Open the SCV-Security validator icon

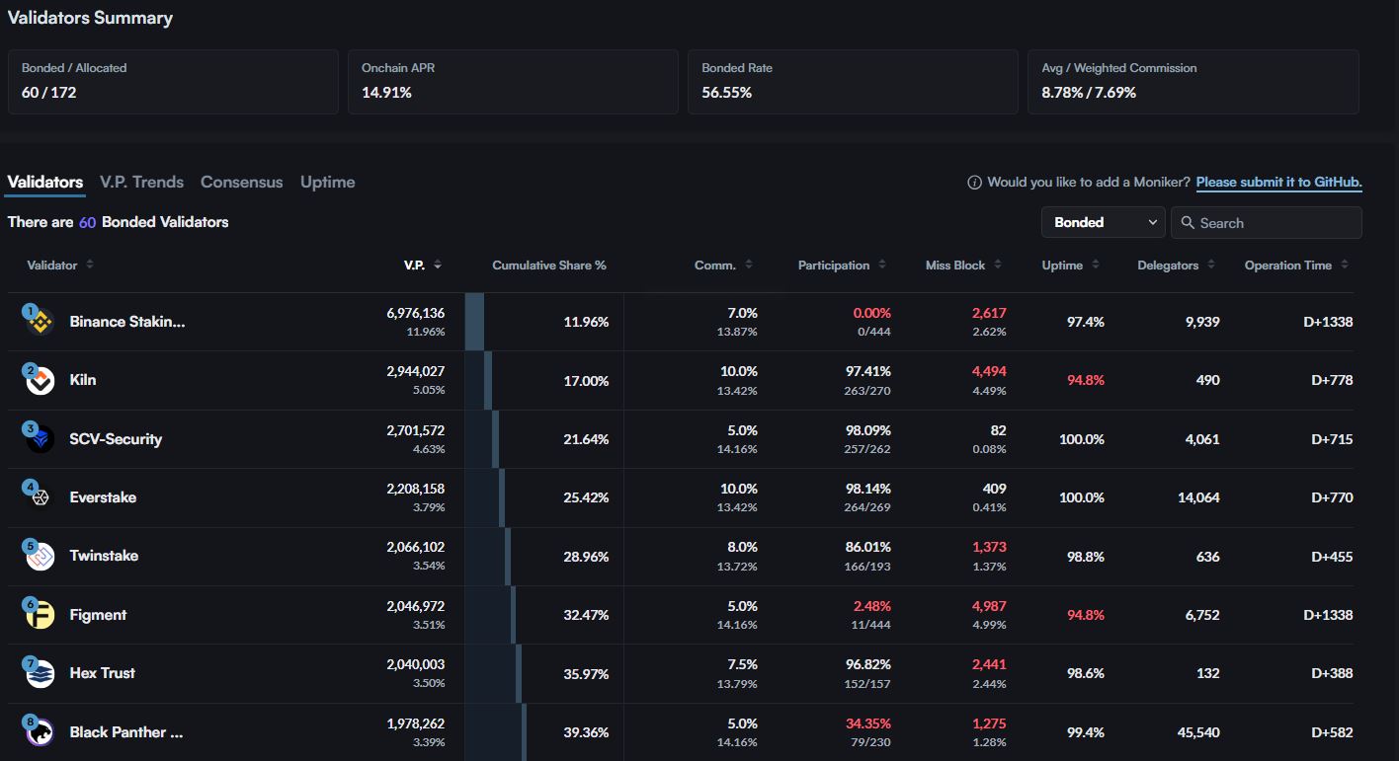[x=41, y=439]
